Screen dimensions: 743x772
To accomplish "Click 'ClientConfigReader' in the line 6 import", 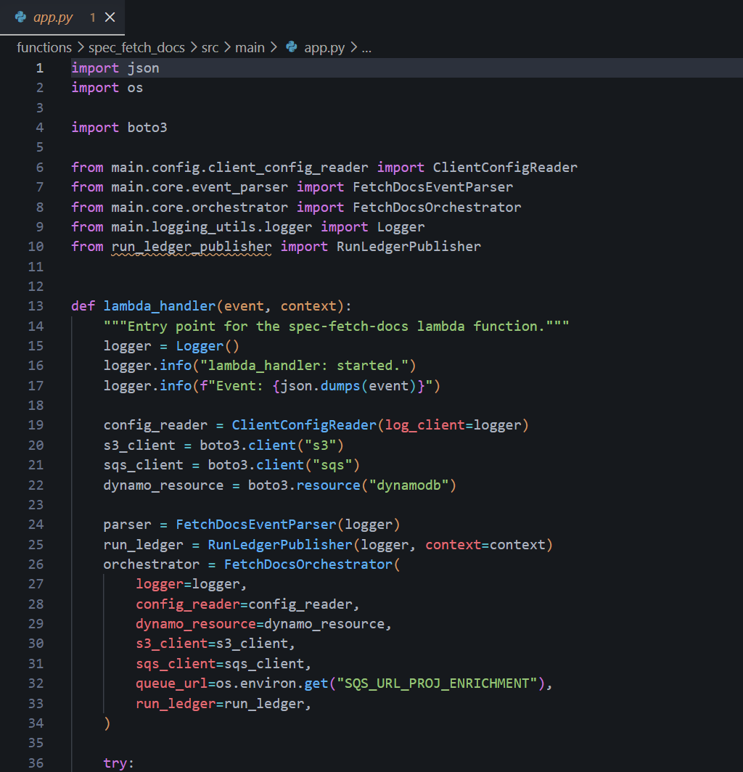I will (505, 168).
